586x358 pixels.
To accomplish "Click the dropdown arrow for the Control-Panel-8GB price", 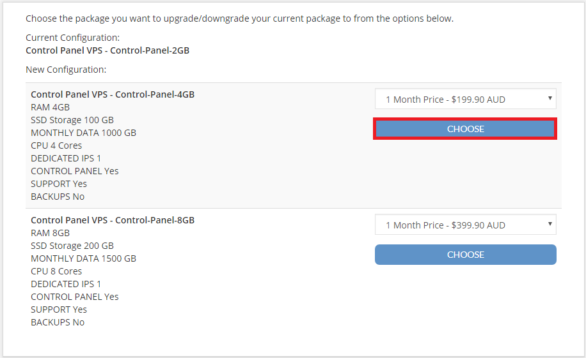I will pyautogui.click(x=550, y=224).
